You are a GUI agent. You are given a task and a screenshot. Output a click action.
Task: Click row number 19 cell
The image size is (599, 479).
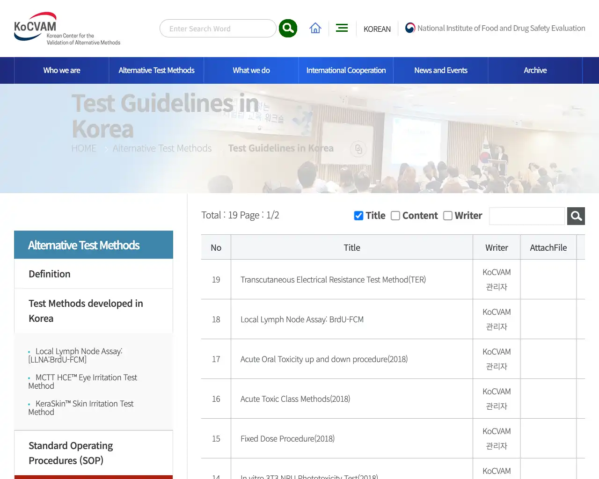(x=216, y=280)
